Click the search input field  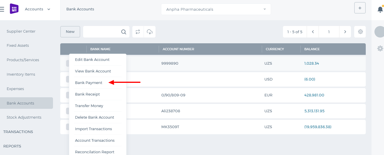click(x=102, y=32)
